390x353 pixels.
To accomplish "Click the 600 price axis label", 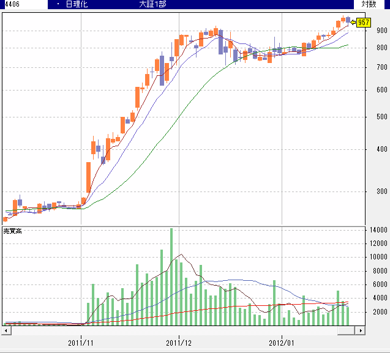I will [x=382, y=90].
